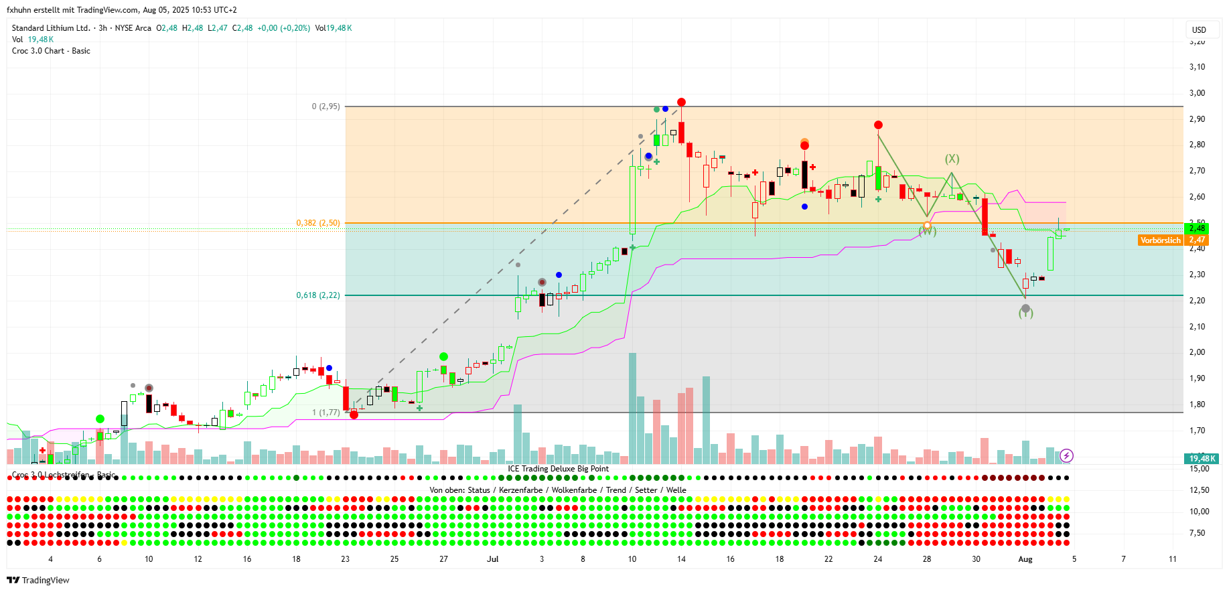The width and height of the screenshot is (1229, 592).
Task: Click the ICE Trading Deluxe Big Point text
Action: tap(558, 469)
